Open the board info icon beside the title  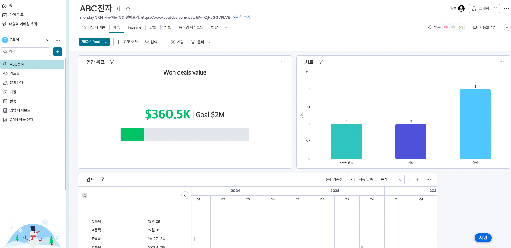pyautogui.click(x=119, y=8)
